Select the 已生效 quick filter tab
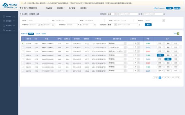Image resolution: width=185 pixels, height=115 pixels. coord(38,34)
